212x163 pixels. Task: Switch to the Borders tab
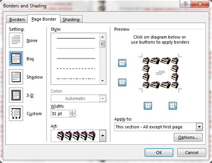pyautogui.click(x=17, y=20)
